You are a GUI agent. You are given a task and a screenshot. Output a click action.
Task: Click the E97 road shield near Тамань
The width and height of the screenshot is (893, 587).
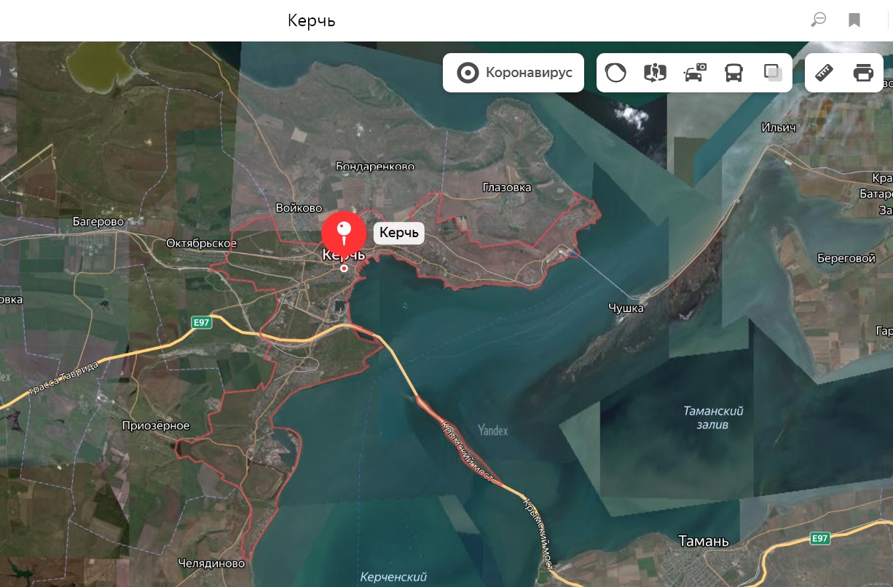pyautogui.click(x=820, y=538)
